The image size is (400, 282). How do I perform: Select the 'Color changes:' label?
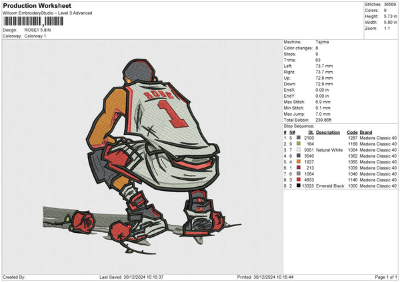pyautogui.click(x=298, y=48)
